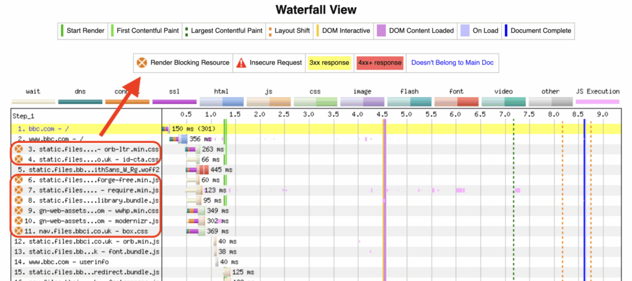Open request 5 woff2 font file
Image resolution: width=632 pixels, height=281 pixels.
[88, 169]
